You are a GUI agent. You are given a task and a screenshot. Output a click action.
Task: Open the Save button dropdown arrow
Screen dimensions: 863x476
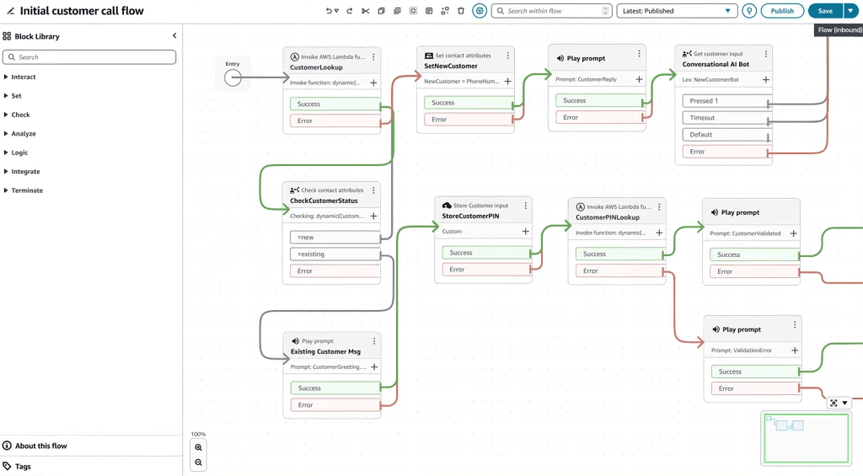pos(850,10)
